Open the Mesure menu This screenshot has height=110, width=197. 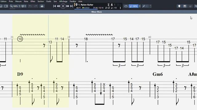pos(18,1)
